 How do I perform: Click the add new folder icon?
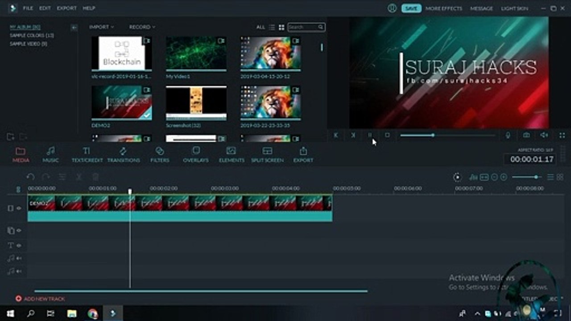pos(11,136)
